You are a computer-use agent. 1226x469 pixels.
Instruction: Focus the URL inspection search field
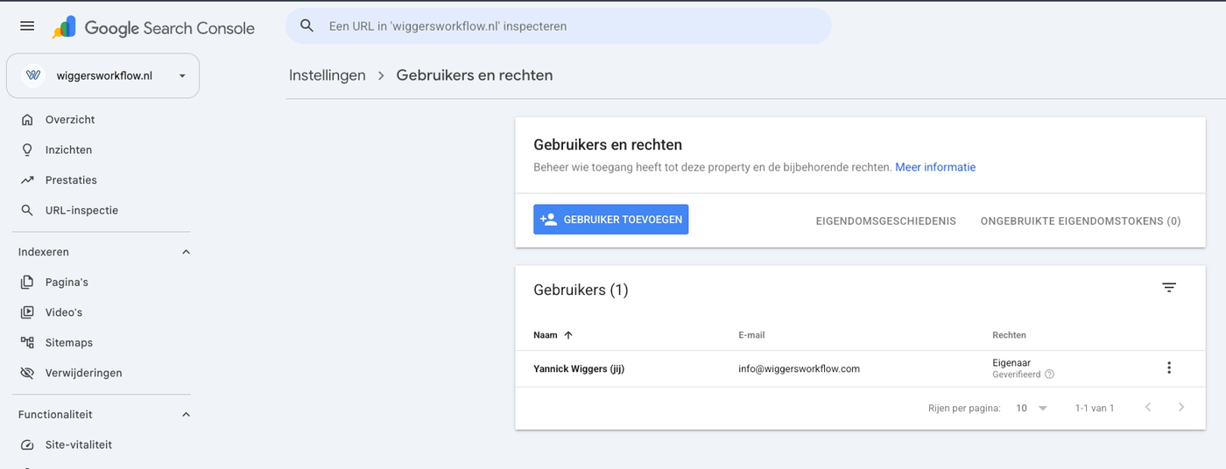(x=558, y=26)
